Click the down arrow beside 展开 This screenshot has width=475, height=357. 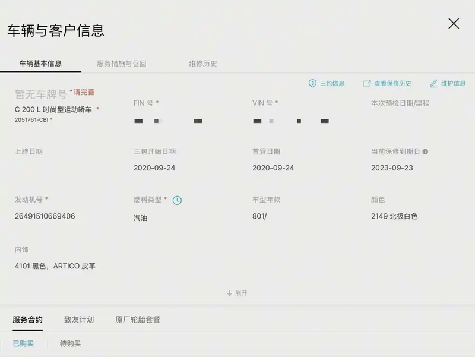point(229,293)
